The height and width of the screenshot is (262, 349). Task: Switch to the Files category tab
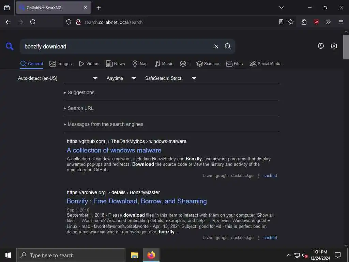234,64
